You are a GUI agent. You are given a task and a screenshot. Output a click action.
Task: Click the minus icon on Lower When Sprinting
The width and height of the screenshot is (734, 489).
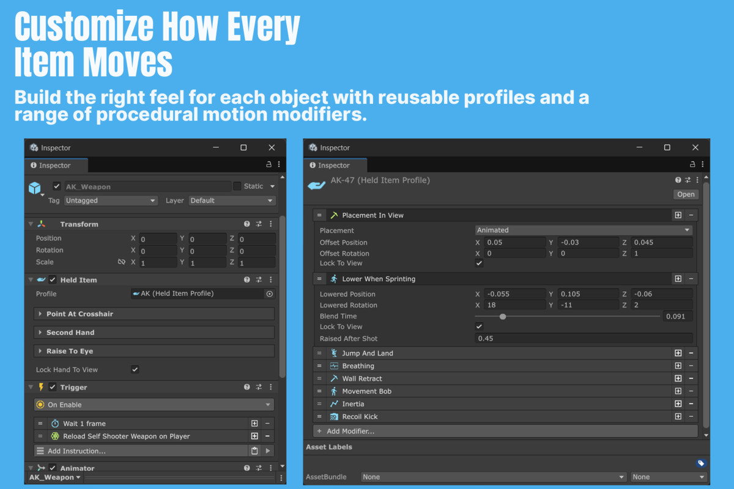[691, 279]
